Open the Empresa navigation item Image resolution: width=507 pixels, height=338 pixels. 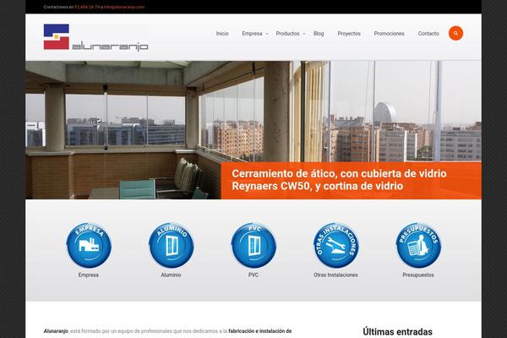(x=252, y=33)
